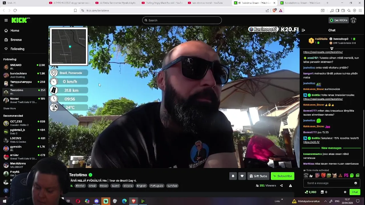Open Brave Rewards triangle icon

pyautogui.click(x=281, y=11)
